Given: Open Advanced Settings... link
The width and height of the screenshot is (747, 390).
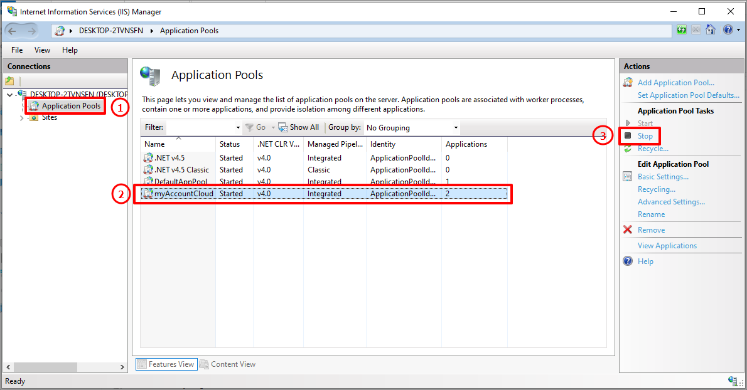Looking at the screenshot, I should click(671, 202).
